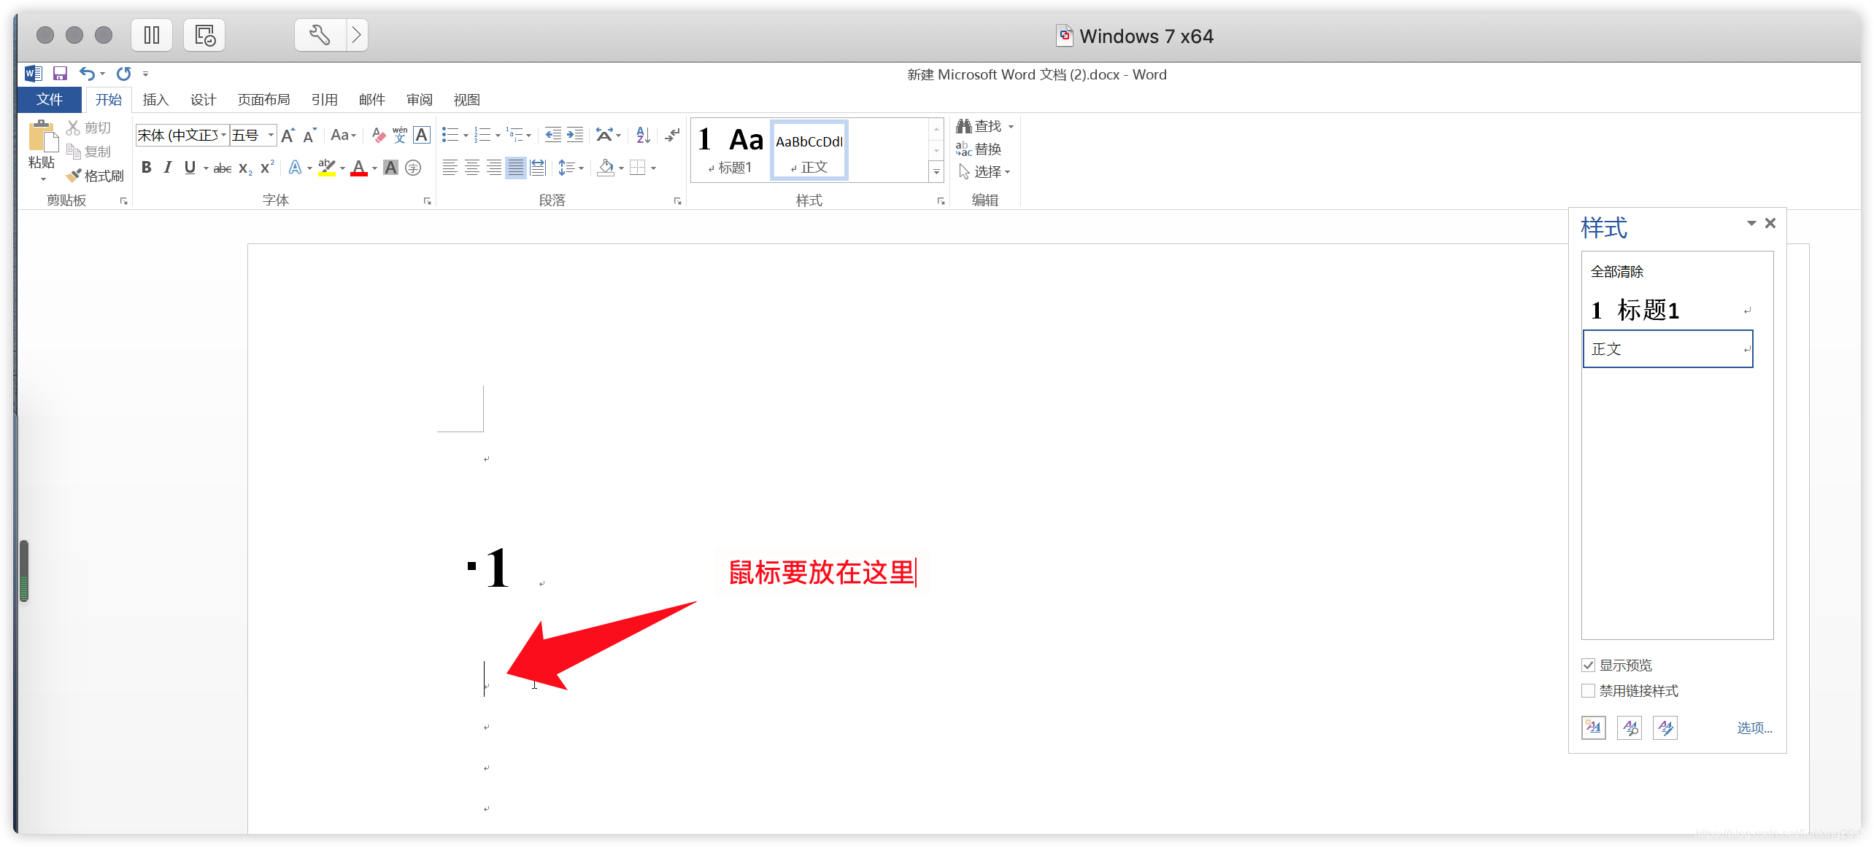Open the Select (选择) dropdown

click(x=984, y=171)
